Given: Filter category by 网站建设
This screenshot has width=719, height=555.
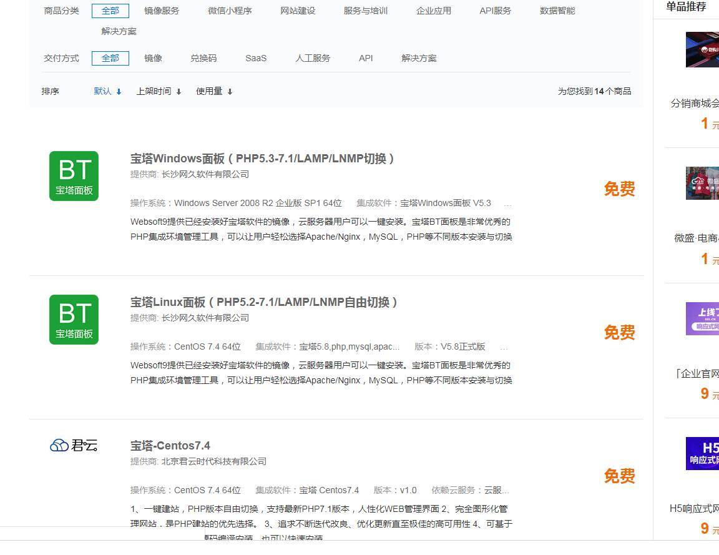Looking at the screenshot, I should pos(298,11).
